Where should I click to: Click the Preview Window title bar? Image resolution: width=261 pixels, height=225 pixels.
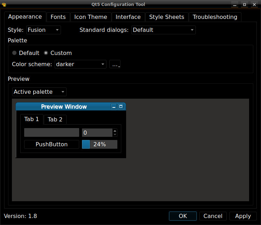pos(71,106)
